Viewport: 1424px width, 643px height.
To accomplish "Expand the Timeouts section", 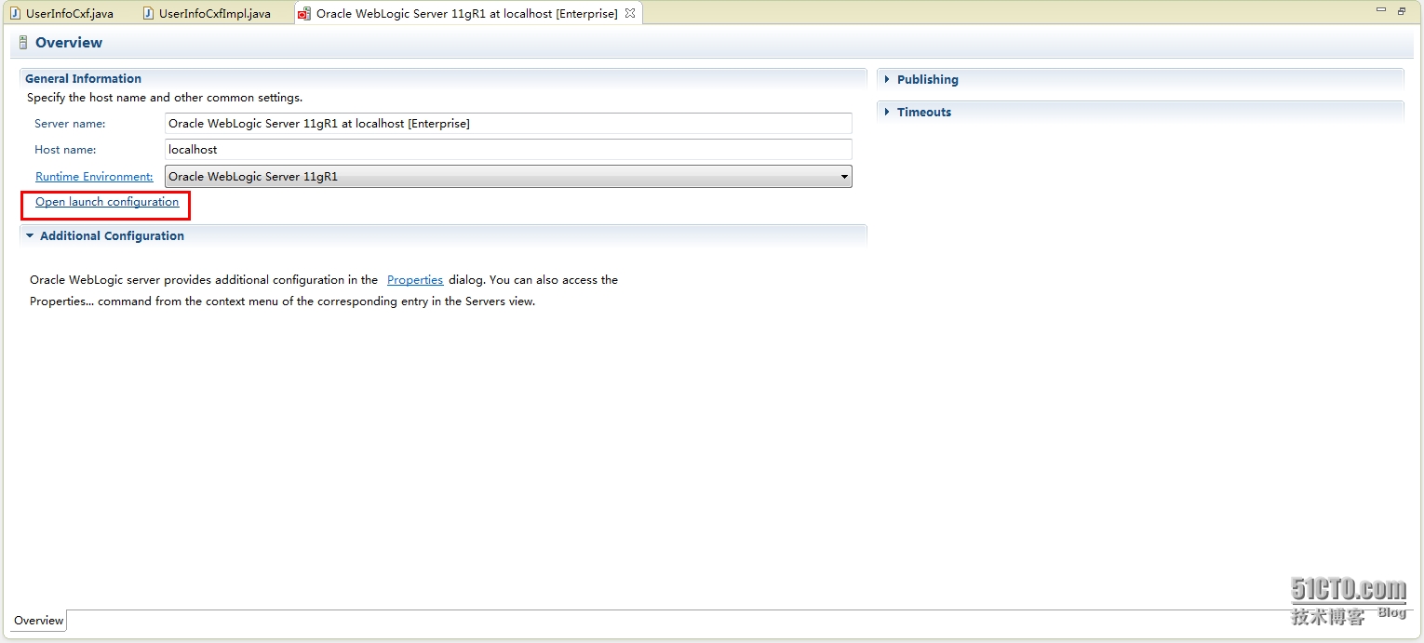I will [887, 112].
